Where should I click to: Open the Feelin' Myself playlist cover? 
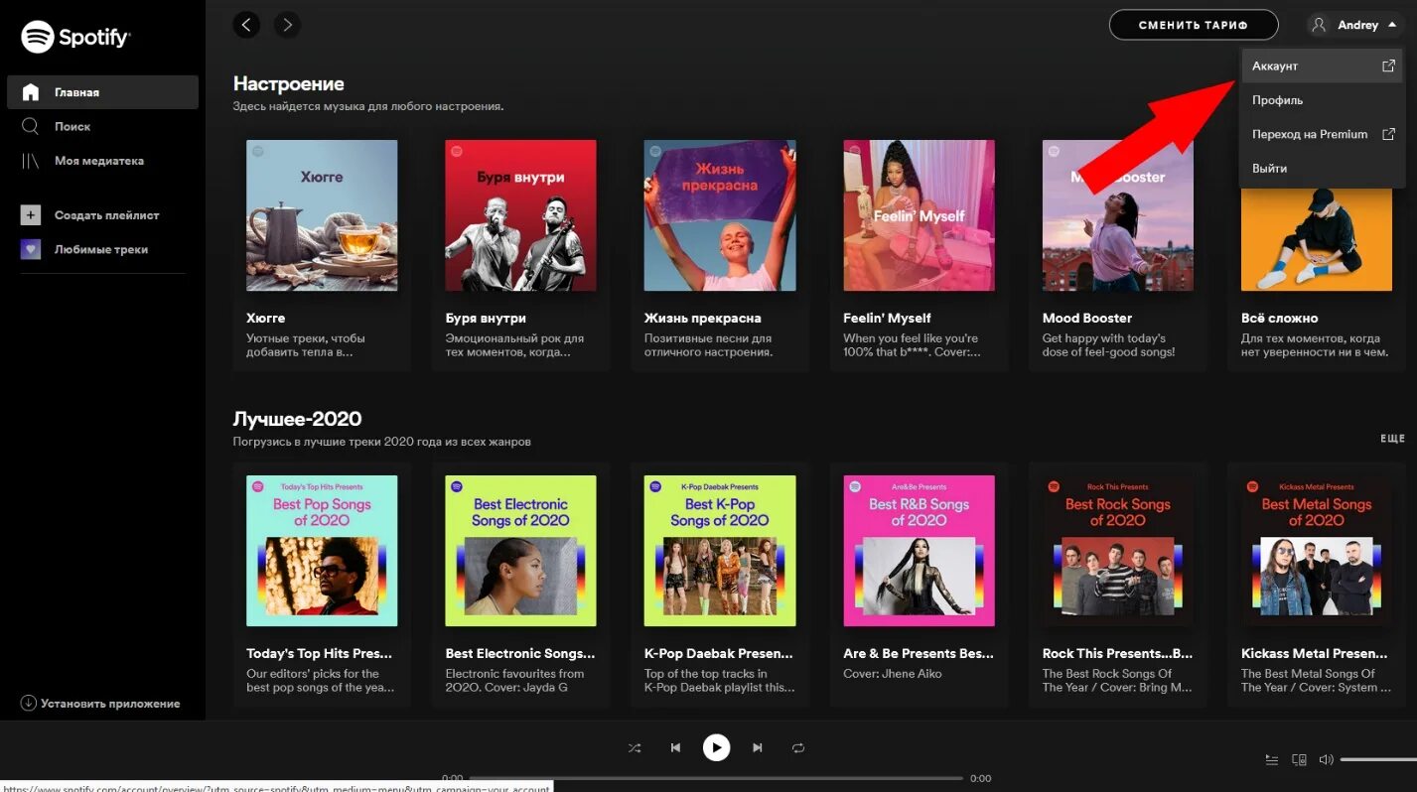919,215
